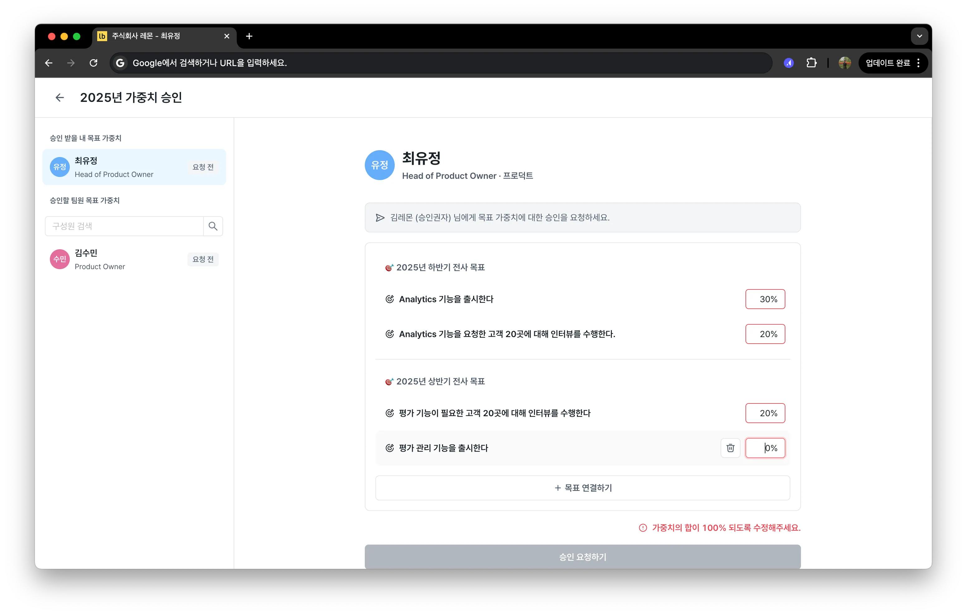Screen dimensions: 967x615
Task: Click the 승인 받을 내 목표 가중치 heading
Action: [x=86, y=138]
